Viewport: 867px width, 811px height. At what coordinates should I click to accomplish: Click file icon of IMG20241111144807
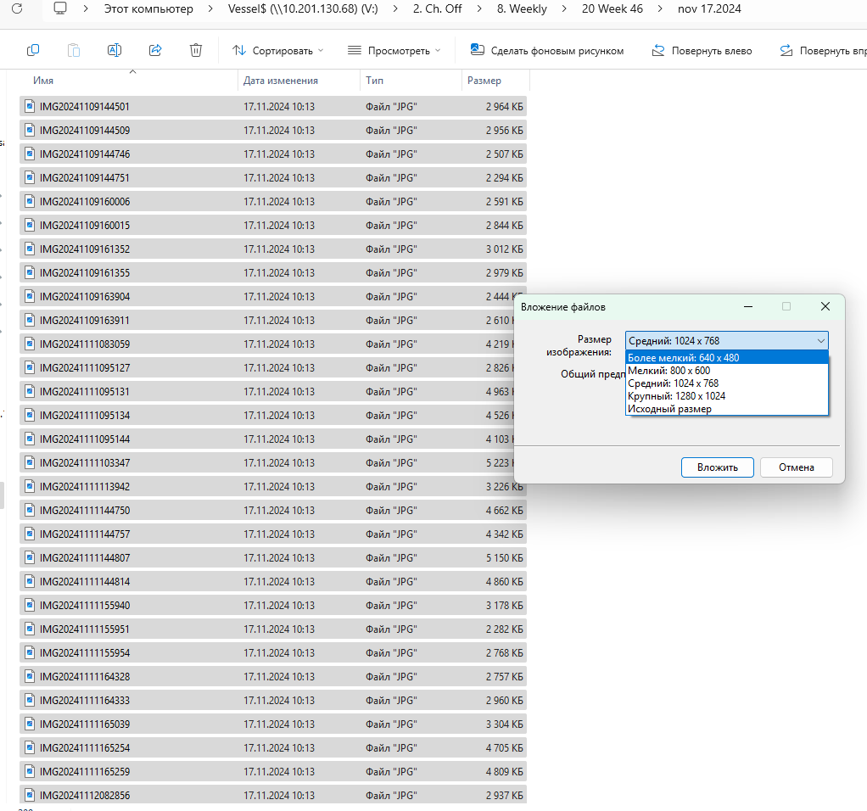pos(30,558)
